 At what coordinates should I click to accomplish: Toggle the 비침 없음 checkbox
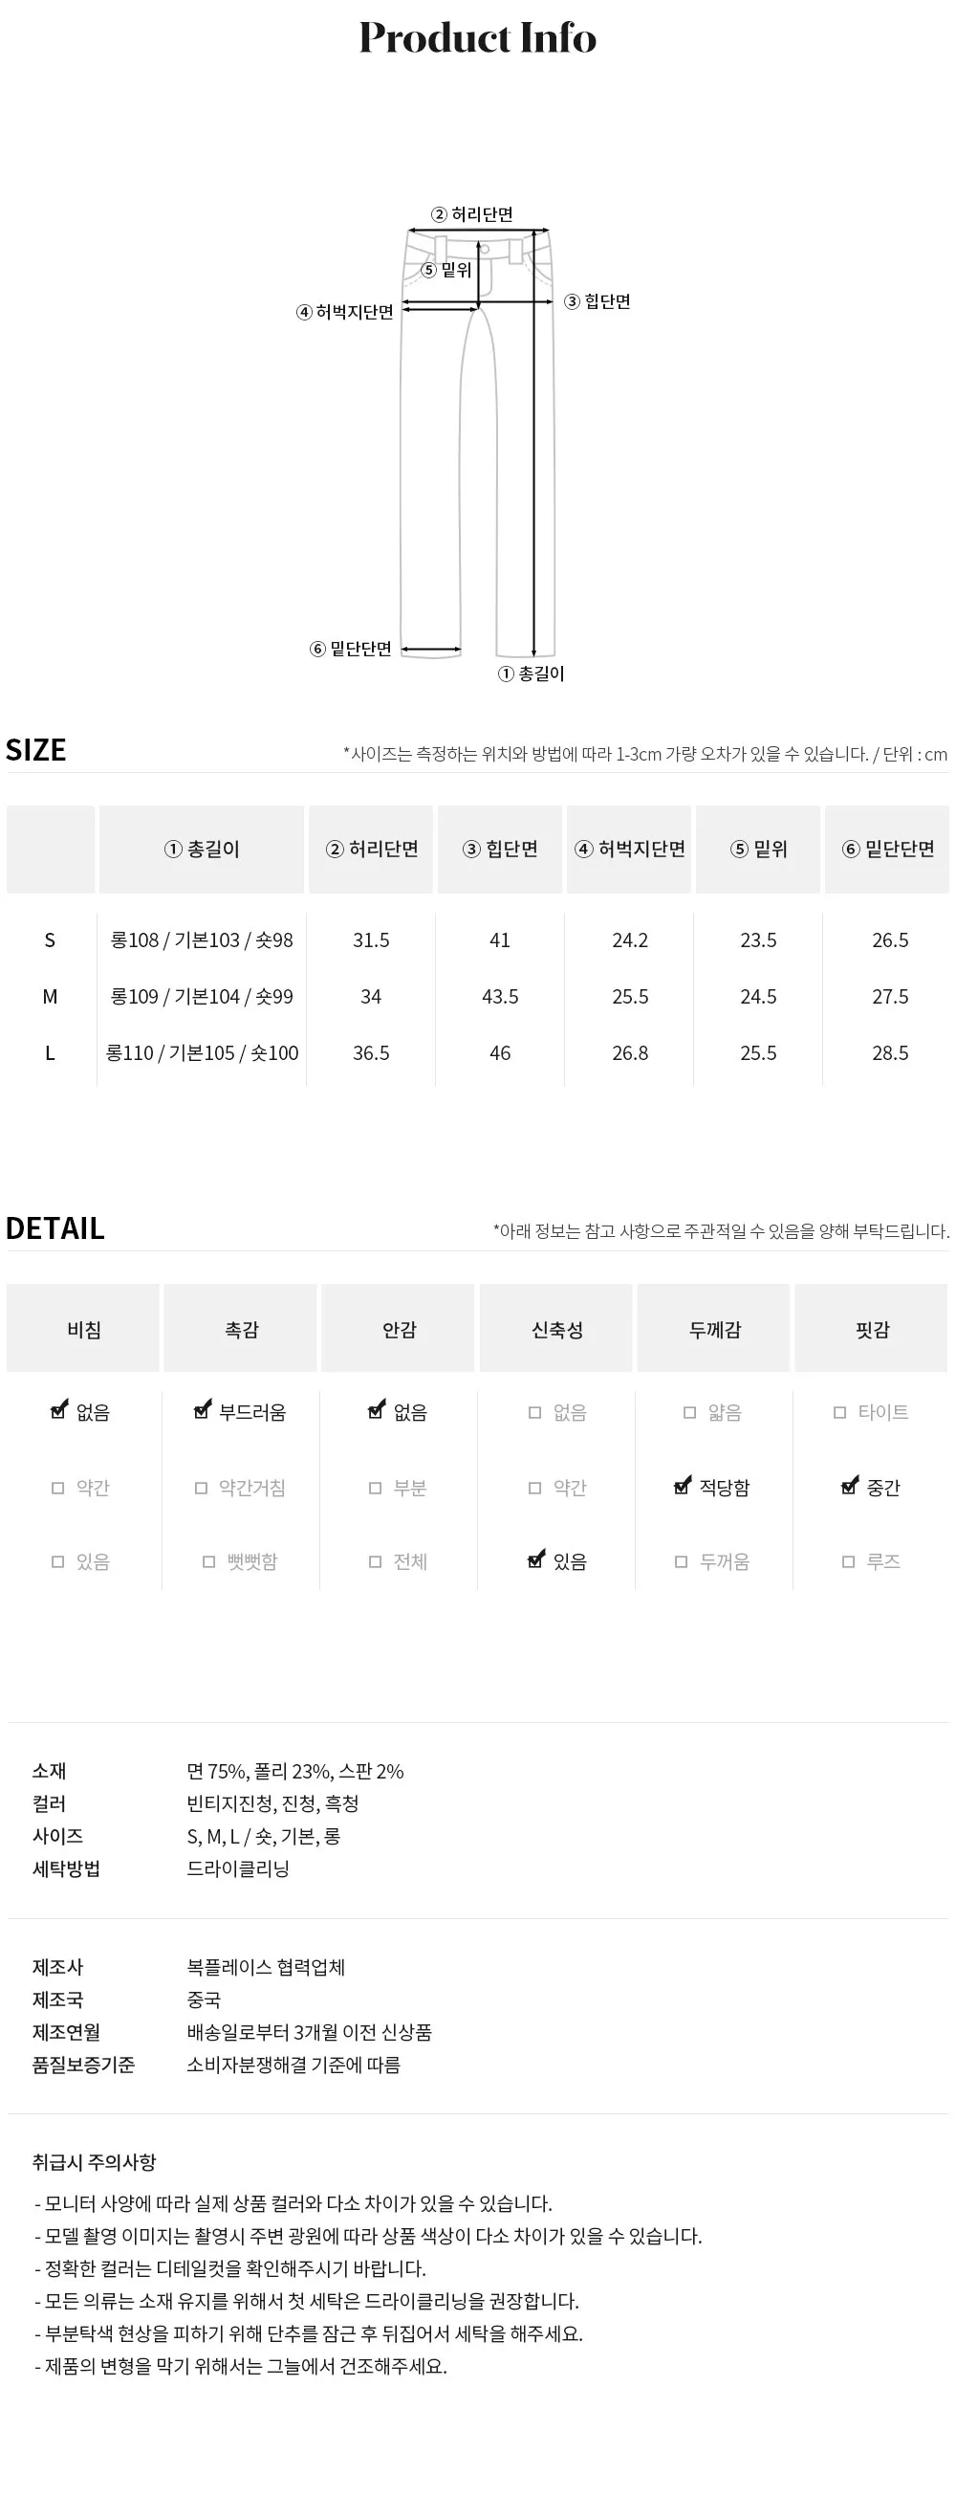click(58, 1411)
